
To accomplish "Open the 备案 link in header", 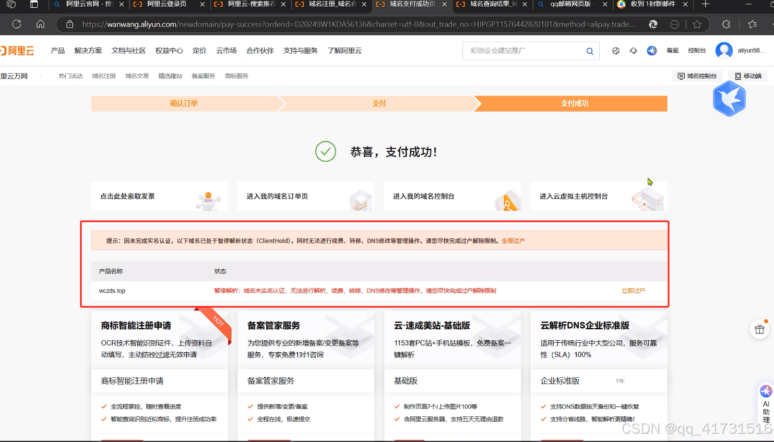I will [x=672, y=51].
